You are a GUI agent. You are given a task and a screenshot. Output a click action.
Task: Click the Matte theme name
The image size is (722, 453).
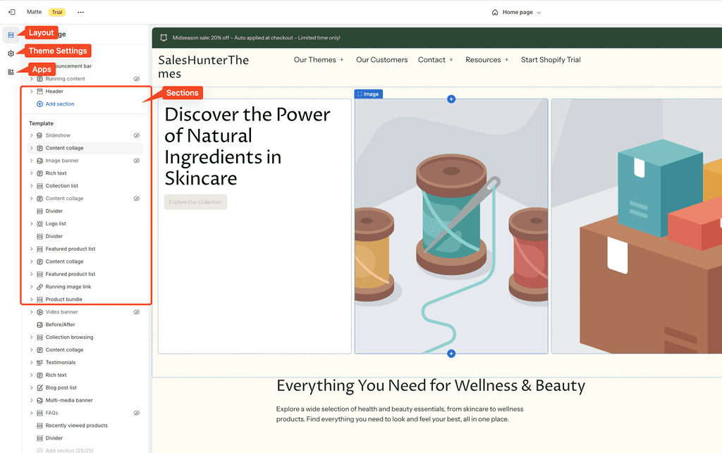34,12
